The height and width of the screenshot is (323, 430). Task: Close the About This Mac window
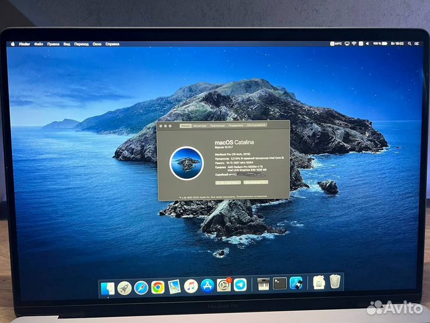tap(161, 126)
